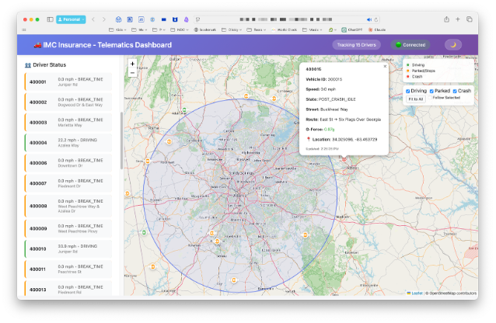Select driver 400011 on Peachtree St
Viewport: 496px width, 323px height.
[68, 269]
